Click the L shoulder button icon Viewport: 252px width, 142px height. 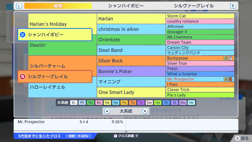tap(19, 6)
